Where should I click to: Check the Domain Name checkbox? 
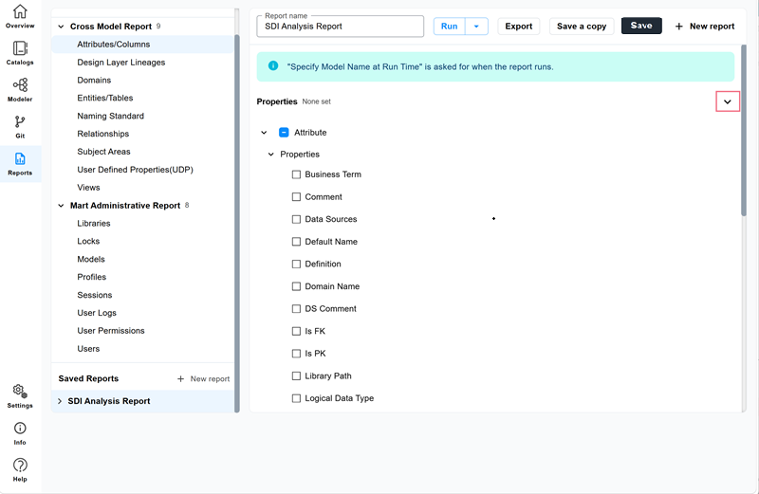(296, 286)
